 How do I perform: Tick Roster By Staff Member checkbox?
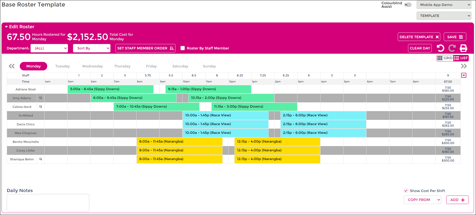183,48
